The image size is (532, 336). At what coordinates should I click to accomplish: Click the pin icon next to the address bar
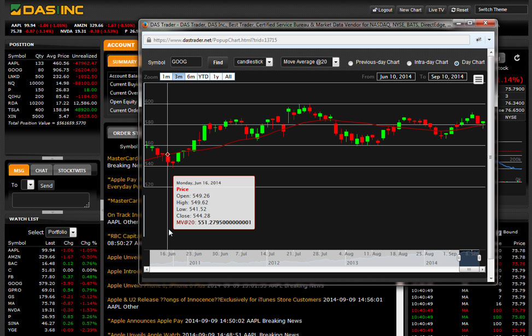[x=479, y=40]
